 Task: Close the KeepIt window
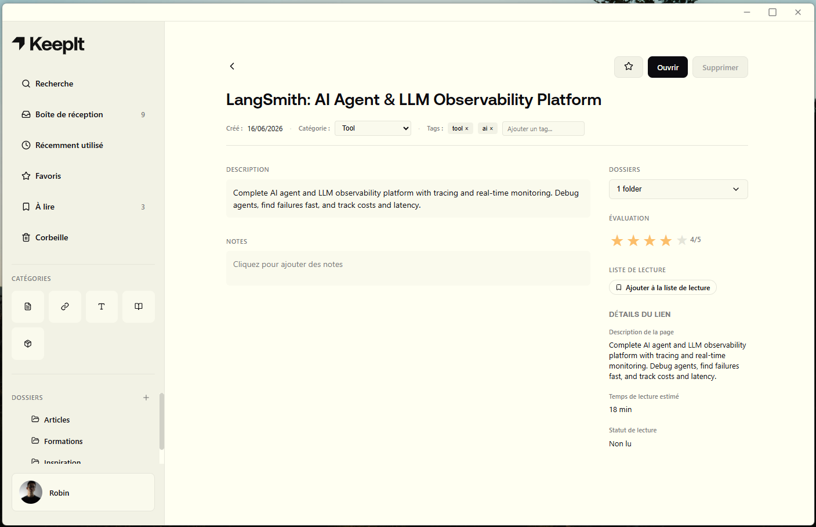point(798,12)
